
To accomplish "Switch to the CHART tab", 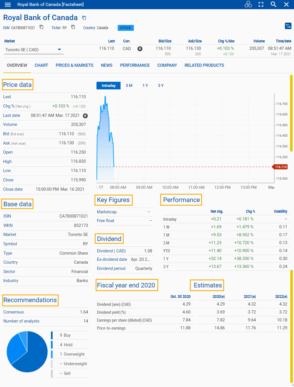I will [x=41, y=65].
